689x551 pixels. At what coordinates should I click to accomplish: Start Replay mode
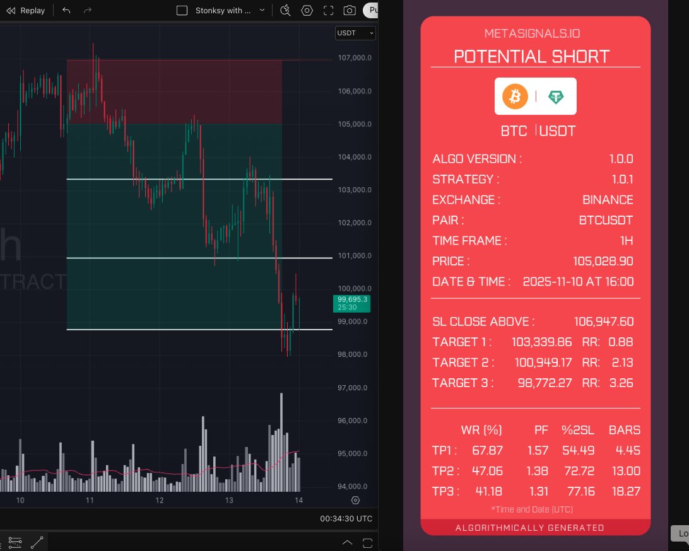25,11
